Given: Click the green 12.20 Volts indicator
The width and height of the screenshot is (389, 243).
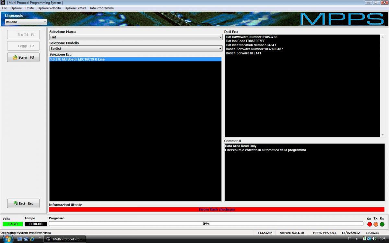Looking at the screenshot, I should (13, 224).
